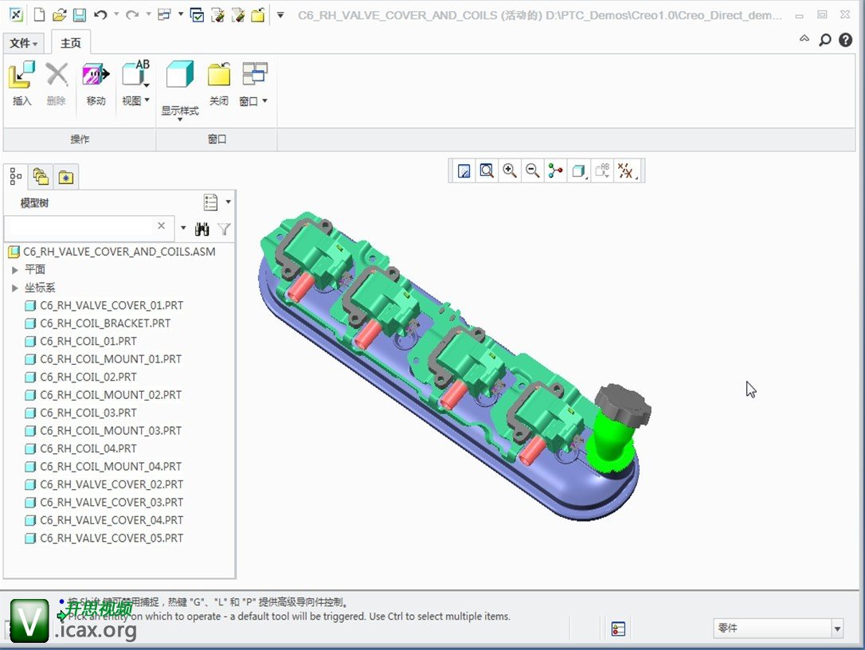Image resolution: width=865 pixels, height=650 pixels.
Task: Switch to the 主页 (Home) tab
Action: point(71,43)
